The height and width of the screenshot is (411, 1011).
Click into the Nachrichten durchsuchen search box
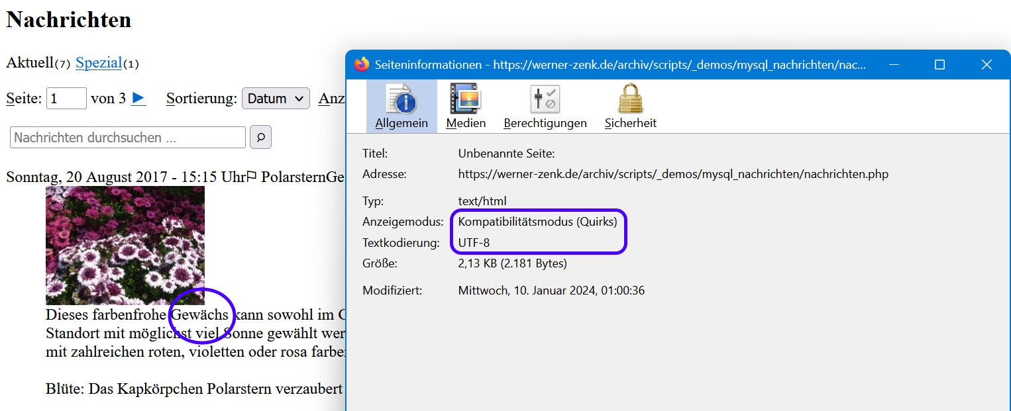point(128,138)
